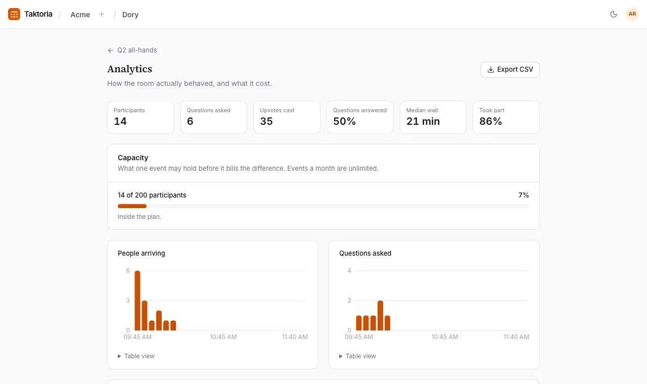Open the AR user avatar menu
The width and height of the screenshot is (647, 384).
click(632, 14)
